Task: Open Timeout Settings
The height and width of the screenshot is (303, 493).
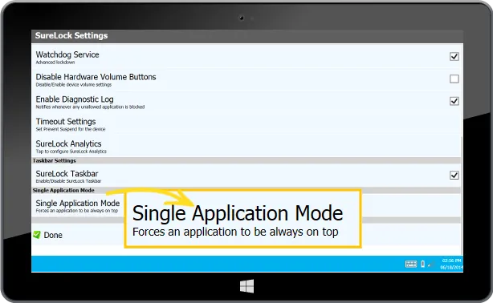Action: click(246, 124)
